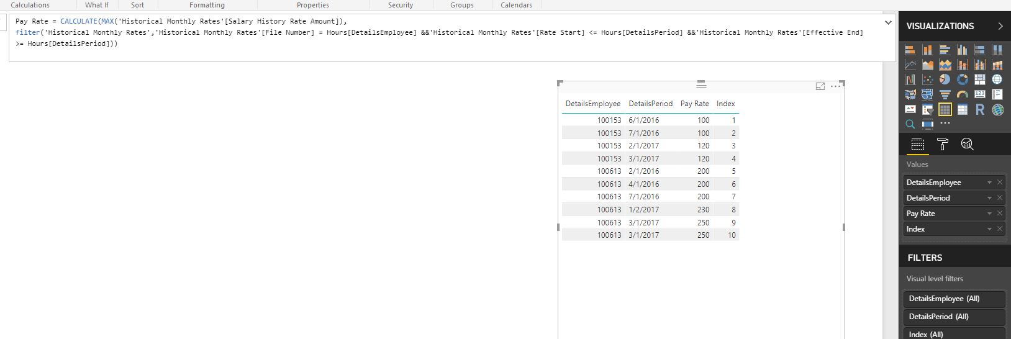Open Index field dropdown in Values
This screenshot has width=1011, height=339.
(989, 229)
